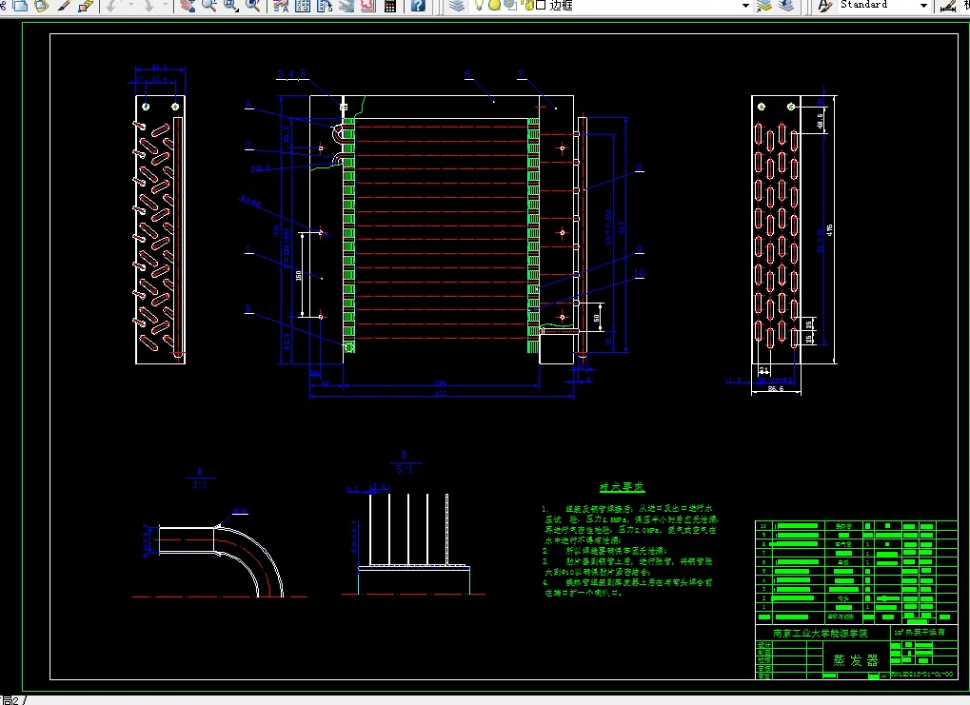Open the Sheet Set Manager icon

point(346,5)
